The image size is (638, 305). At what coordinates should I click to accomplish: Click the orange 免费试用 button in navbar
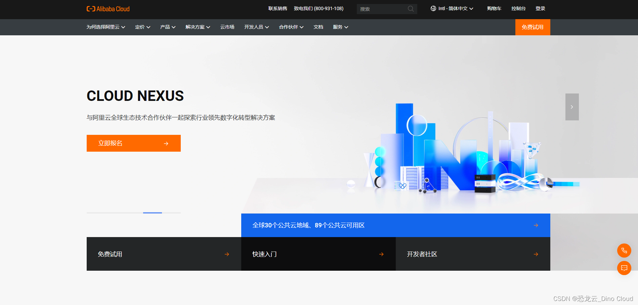(533, 27)
